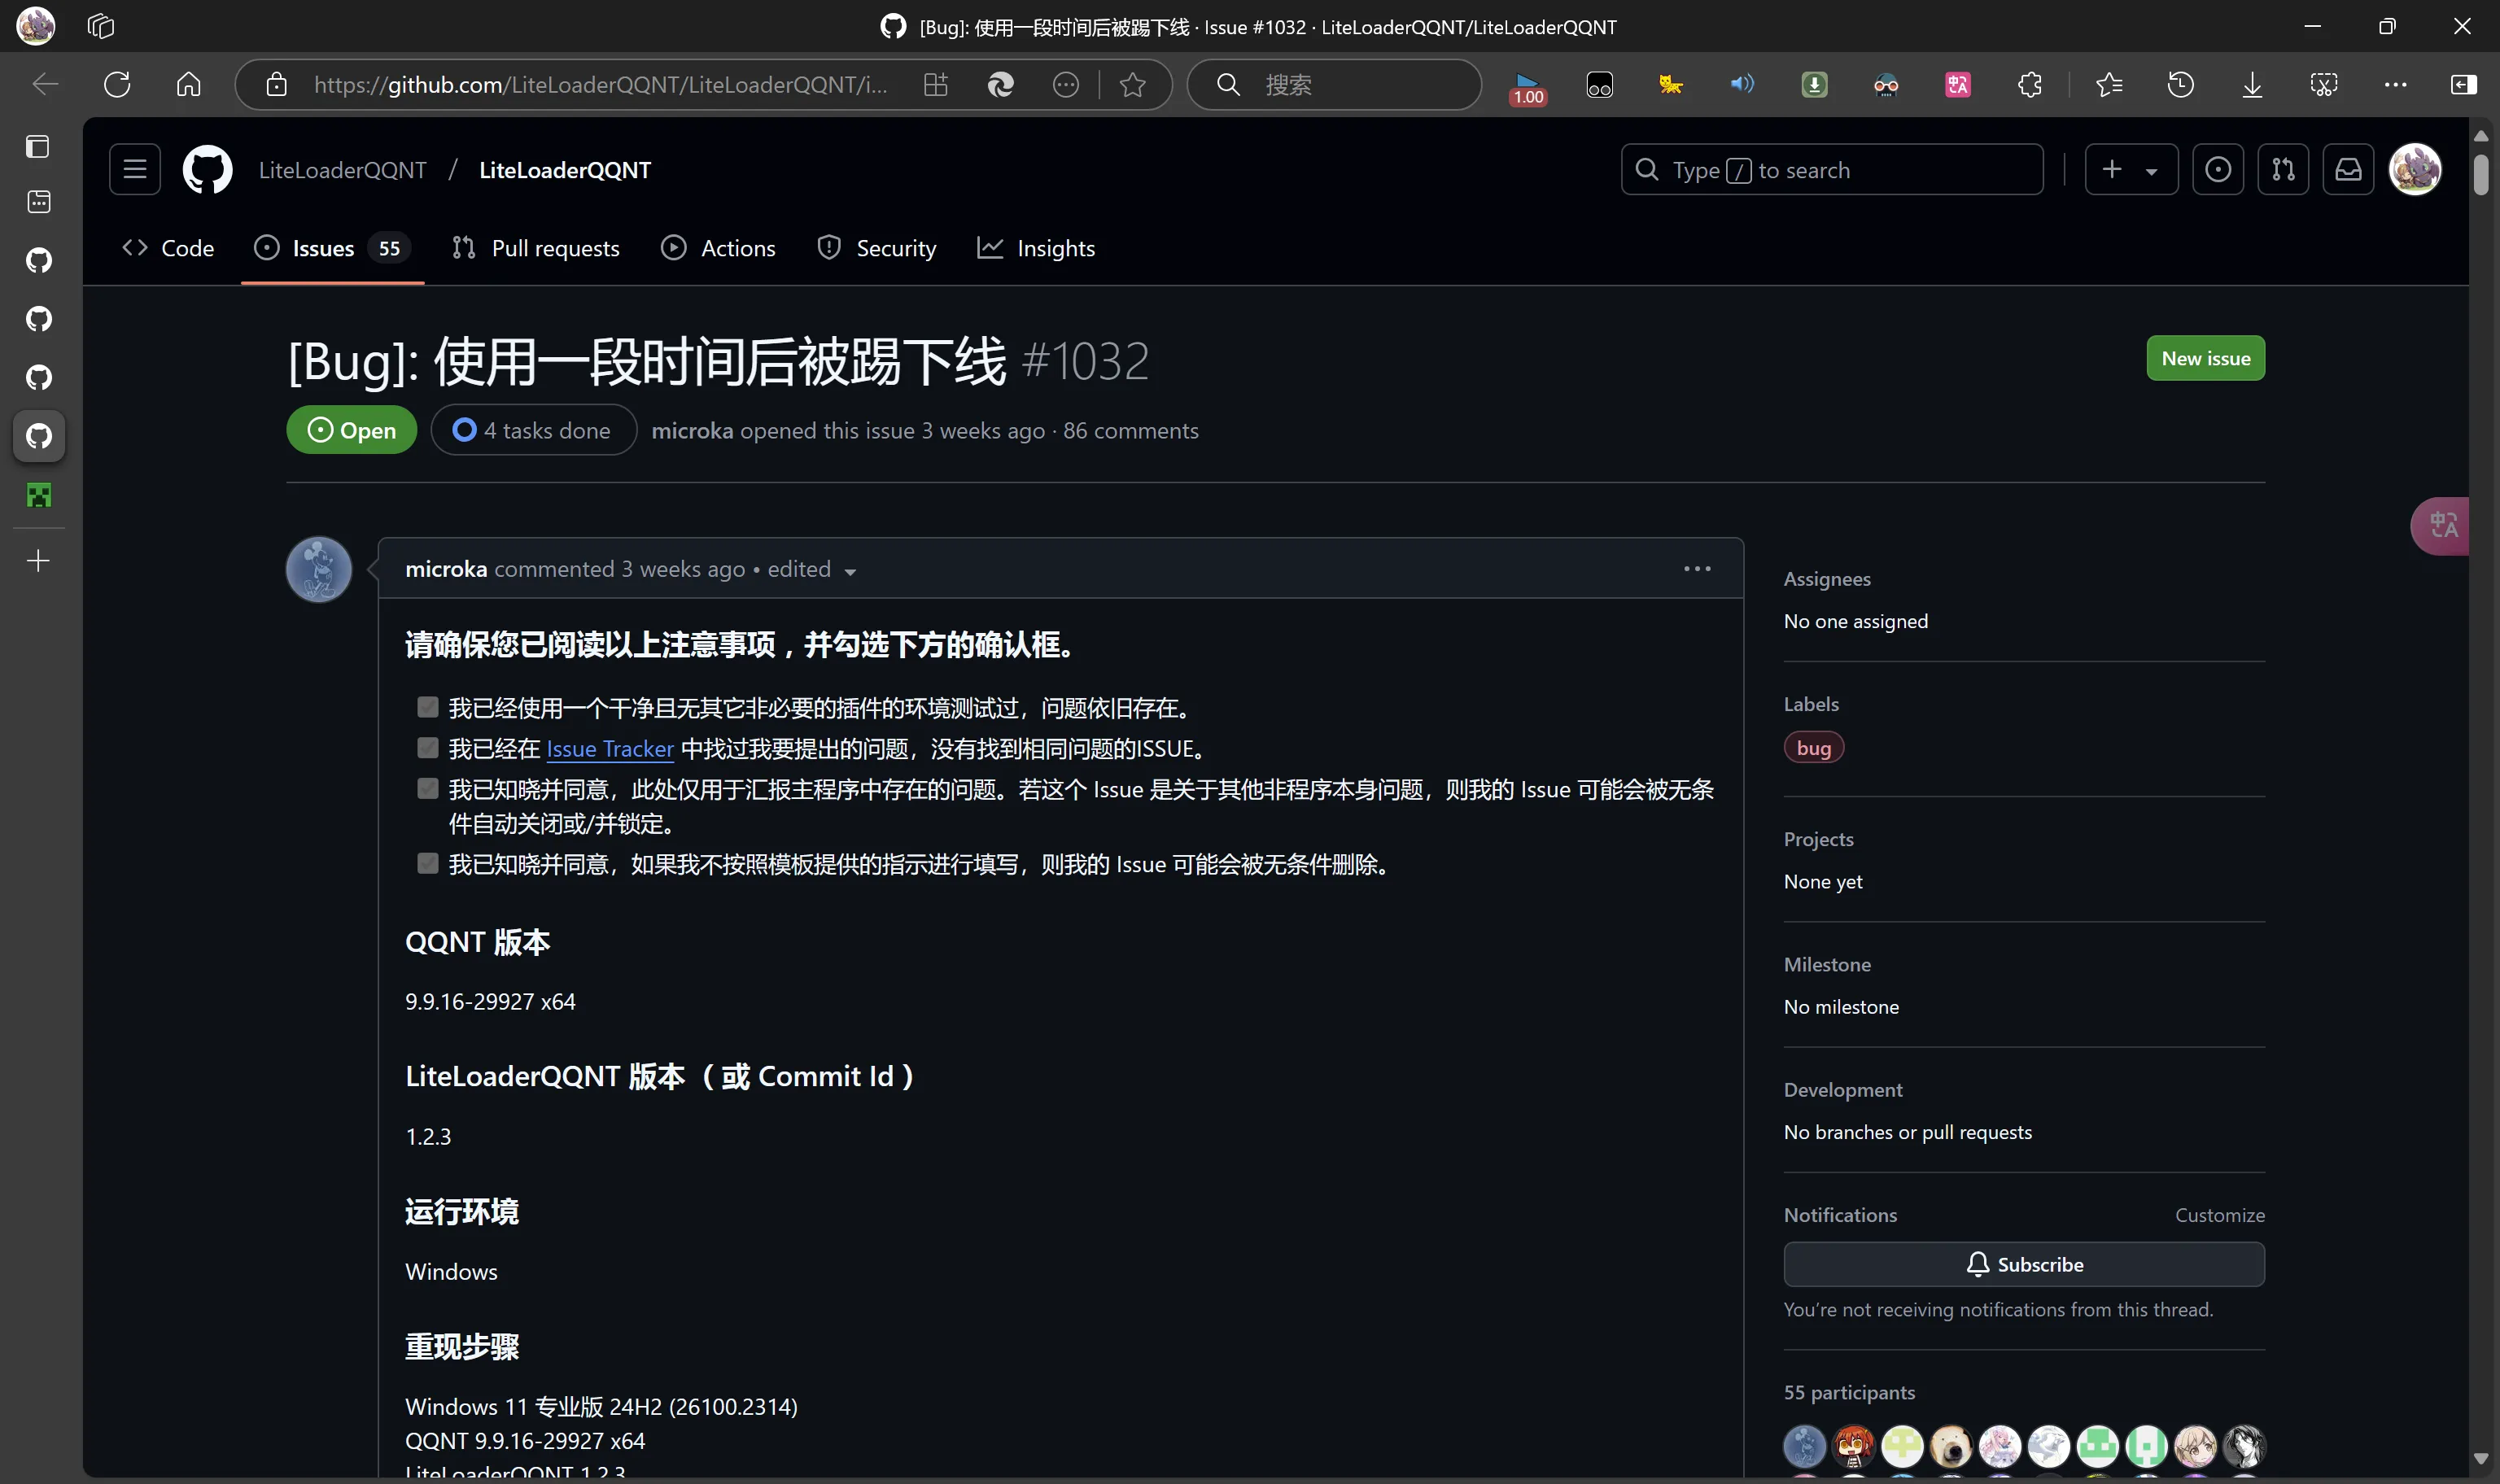Switch to the Code tab

[168, 248]
